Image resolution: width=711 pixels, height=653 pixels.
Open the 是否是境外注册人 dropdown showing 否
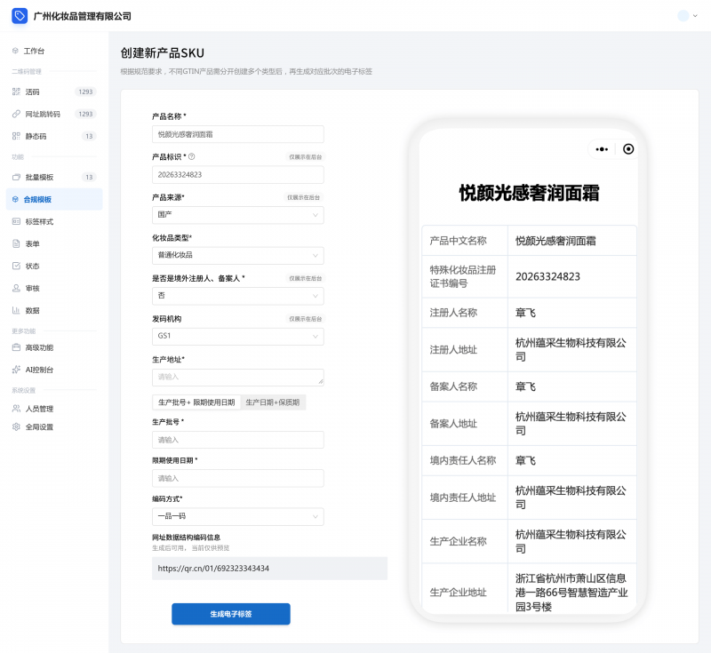click(x=237, y=296)
